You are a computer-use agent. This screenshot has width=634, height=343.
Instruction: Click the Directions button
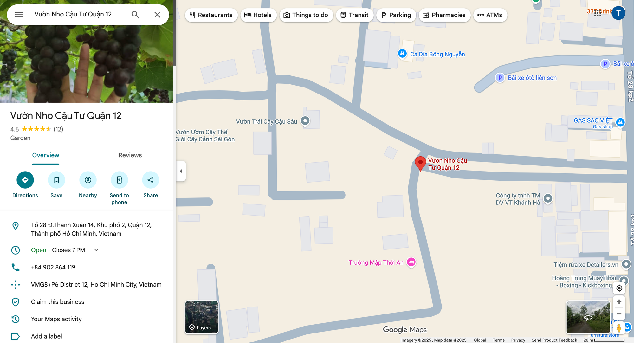pos(25,185)
